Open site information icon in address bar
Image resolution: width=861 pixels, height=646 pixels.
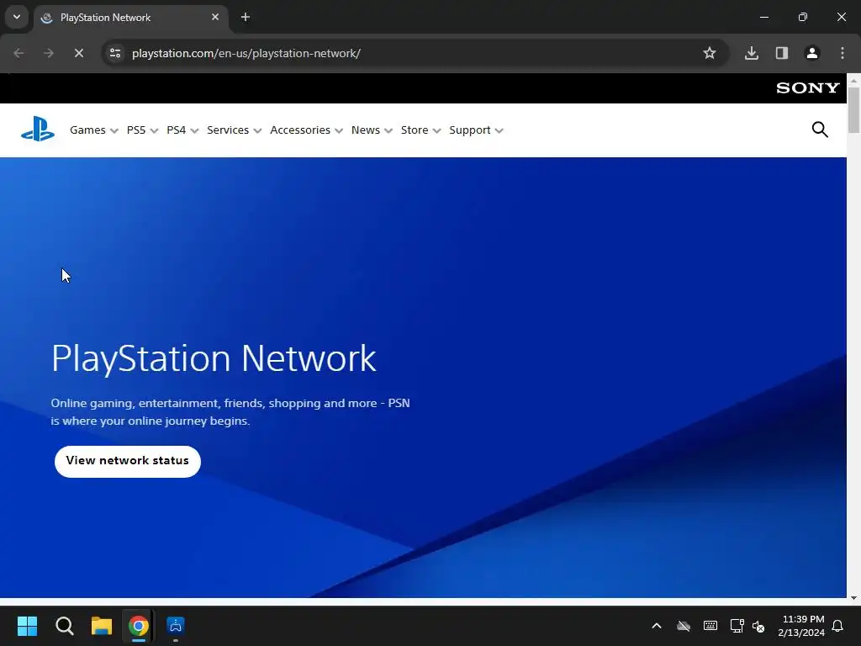click(x=115, y=53)
